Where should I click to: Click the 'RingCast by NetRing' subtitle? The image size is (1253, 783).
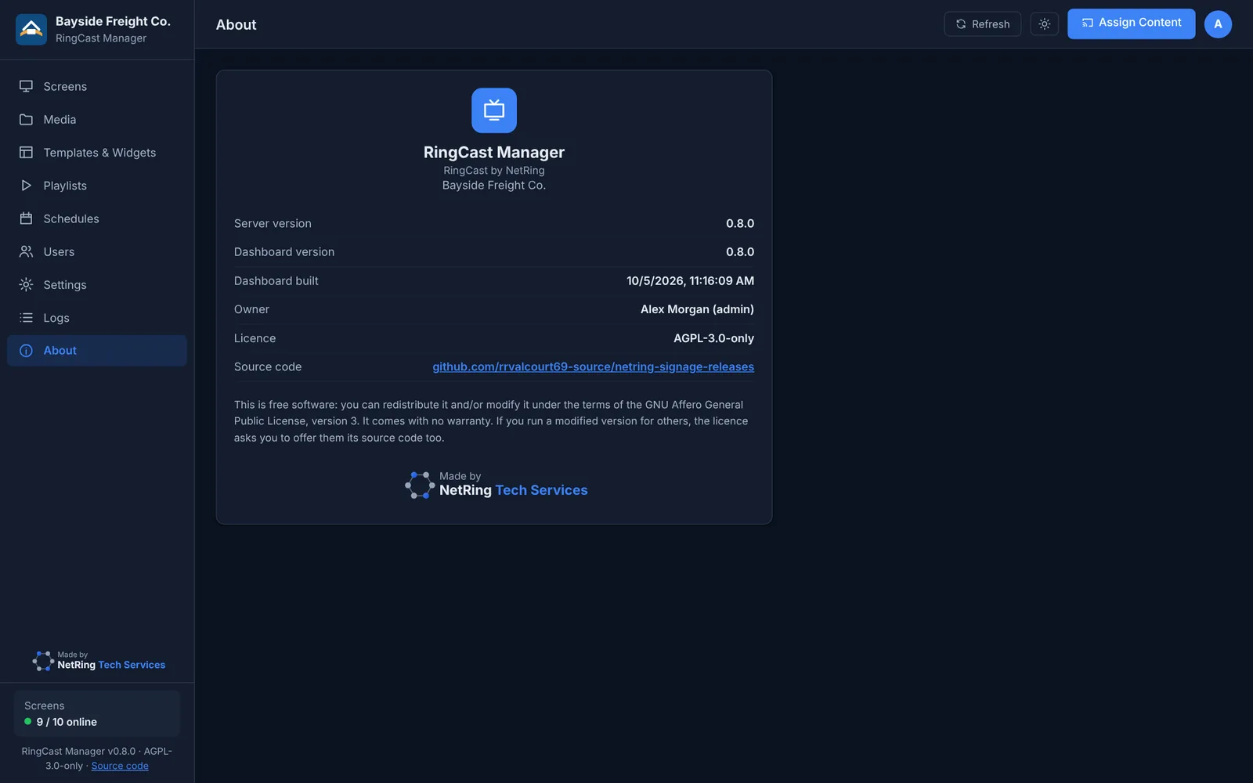[494, 170]
